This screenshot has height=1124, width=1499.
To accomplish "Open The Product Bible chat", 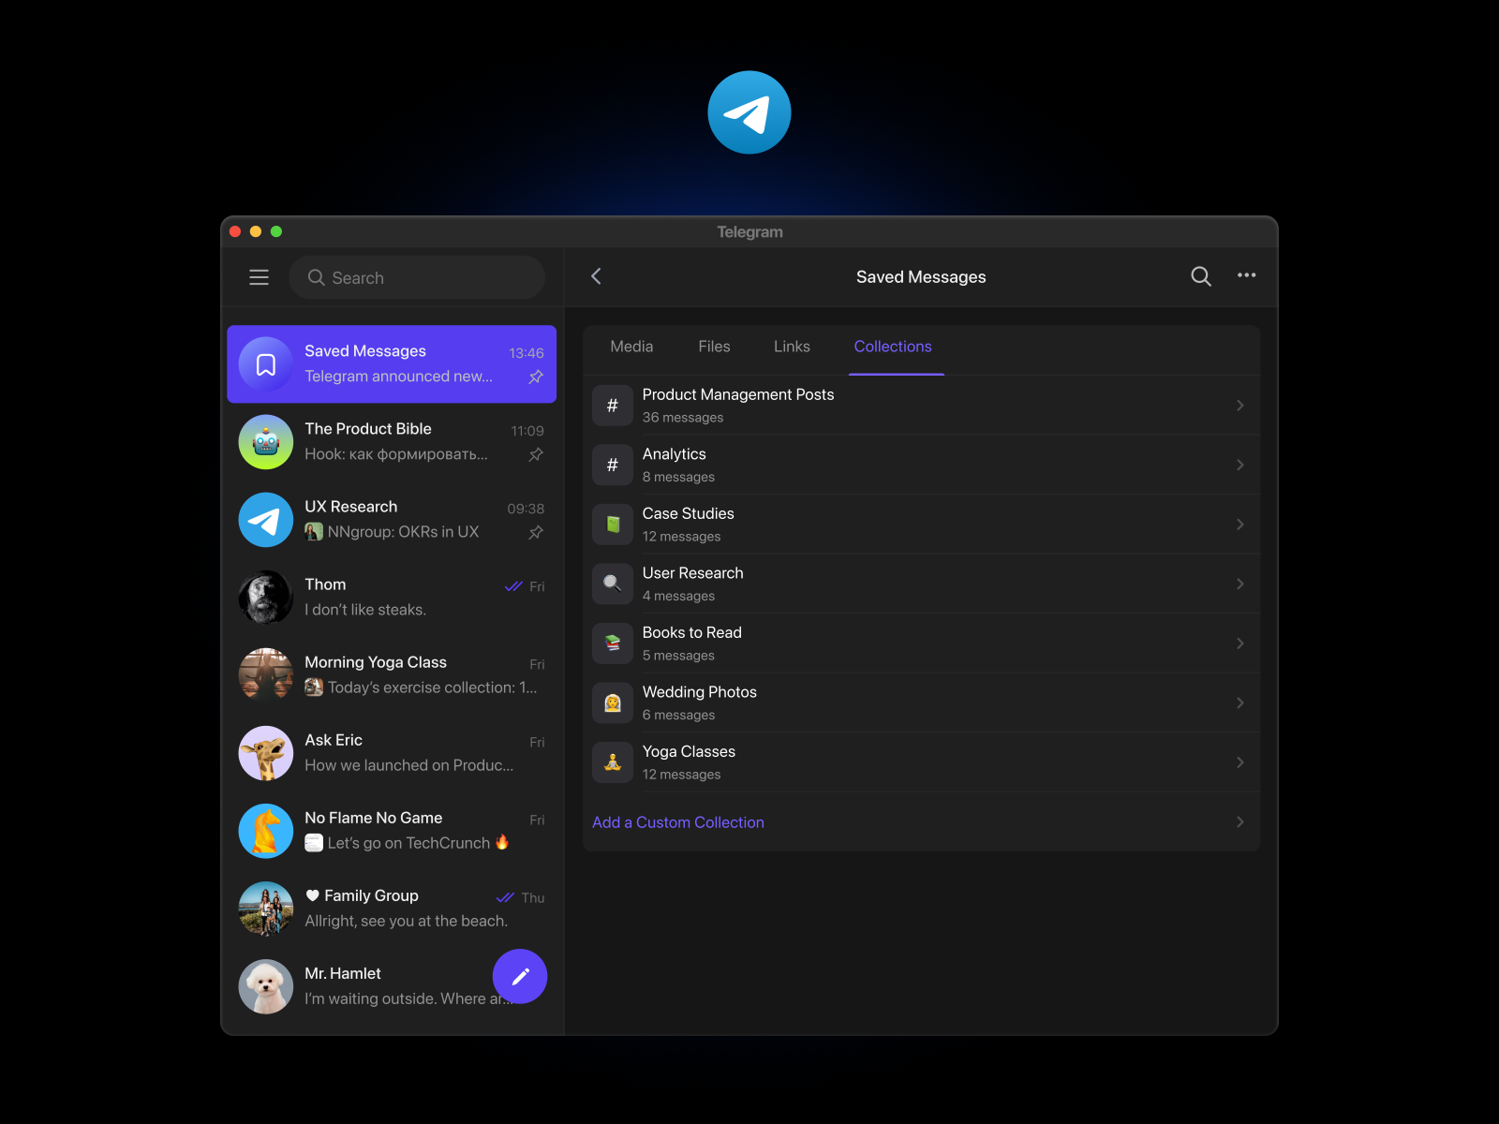I will [x=392, y=442].
